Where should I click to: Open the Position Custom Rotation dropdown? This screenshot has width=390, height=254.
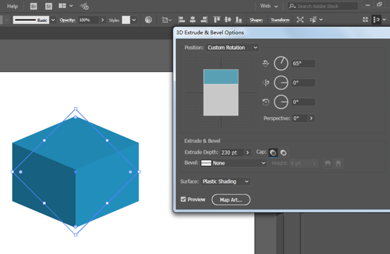(x=232, y=48)
